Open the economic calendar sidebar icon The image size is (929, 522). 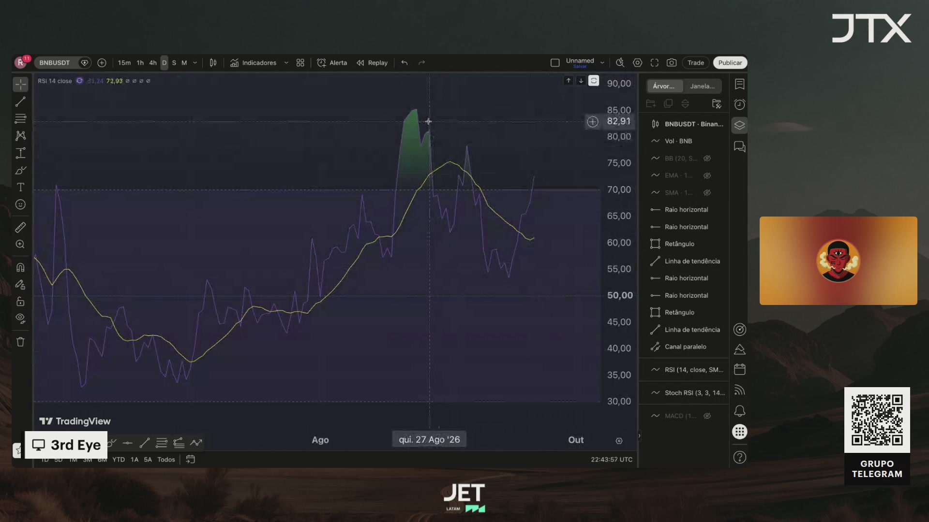(740, 370)
